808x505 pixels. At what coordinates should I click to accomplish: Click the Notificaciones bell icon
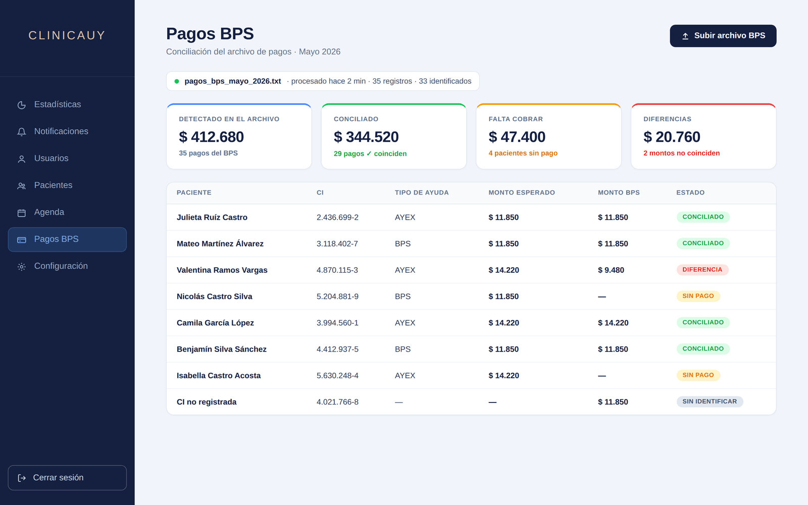(22, 132)
